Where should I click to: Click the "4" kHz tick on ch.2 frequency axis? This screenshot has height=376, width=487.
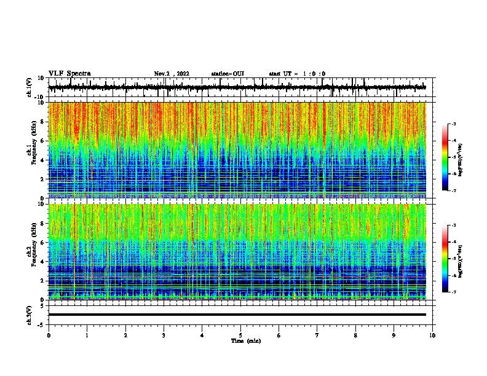pyautogui.click(x=43, y=262)
